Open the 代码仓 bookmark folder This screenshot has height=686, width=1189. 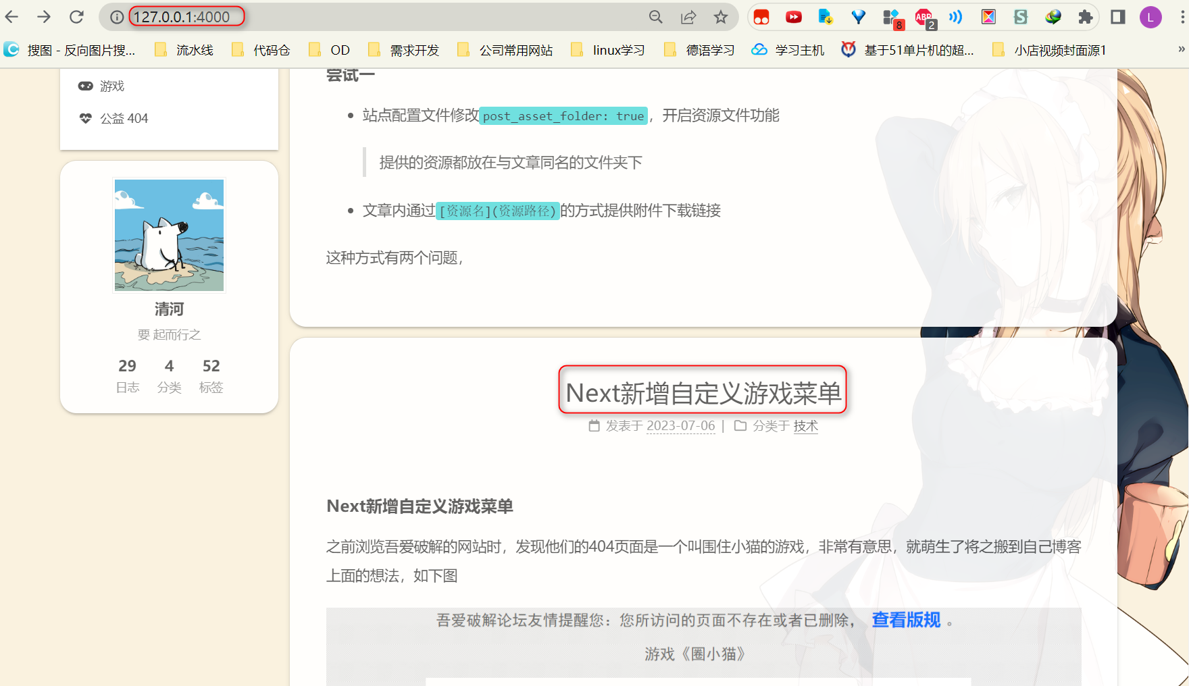click(260, 50)
